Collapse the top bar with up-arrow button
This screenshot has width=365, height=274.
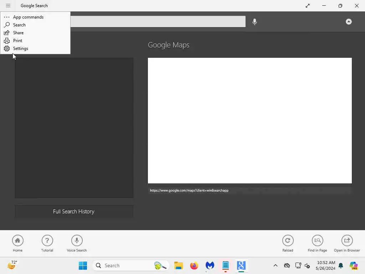pos(349,22)
